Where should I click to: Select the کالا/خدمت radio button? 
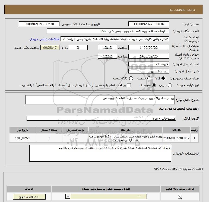[x=131, y=78]
